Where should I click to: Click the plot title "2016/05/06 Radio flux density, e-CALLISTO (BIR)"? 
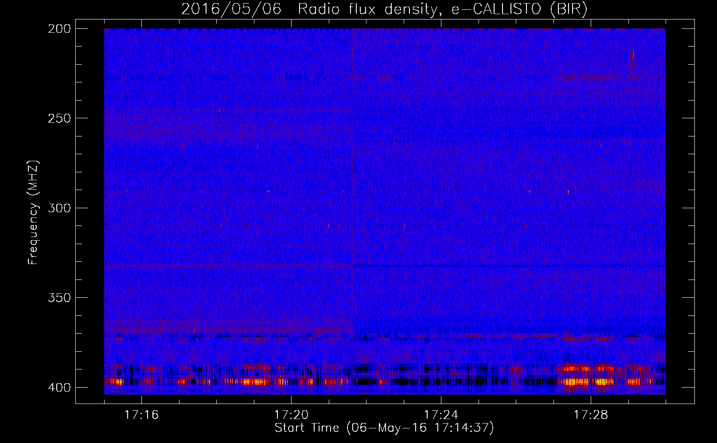click(384, 9)
